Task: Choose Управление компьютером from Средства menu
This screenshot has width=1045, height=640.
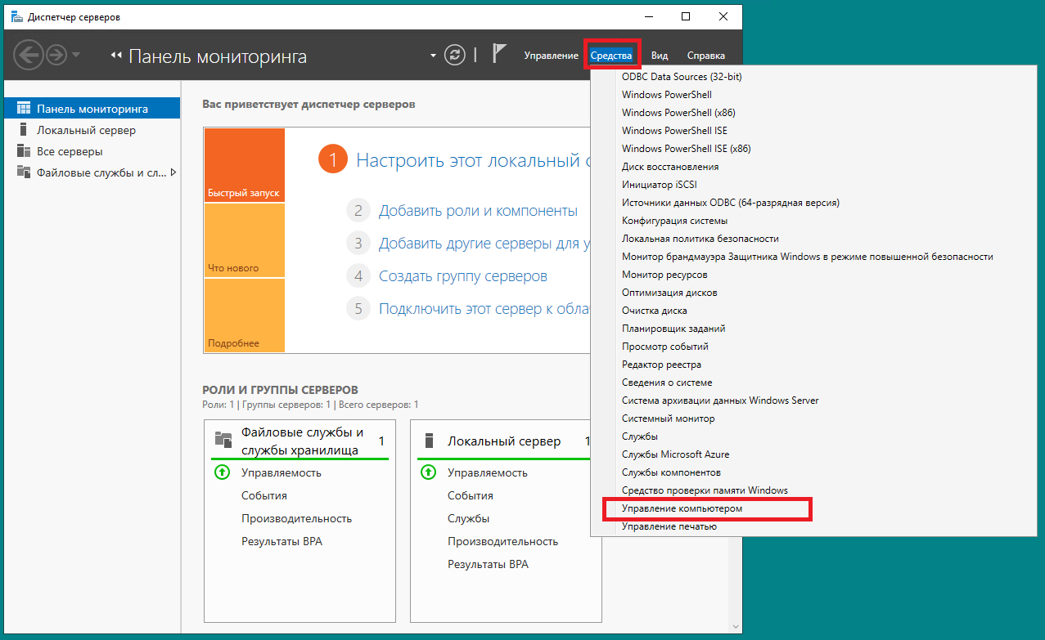Action: point(682,508)
